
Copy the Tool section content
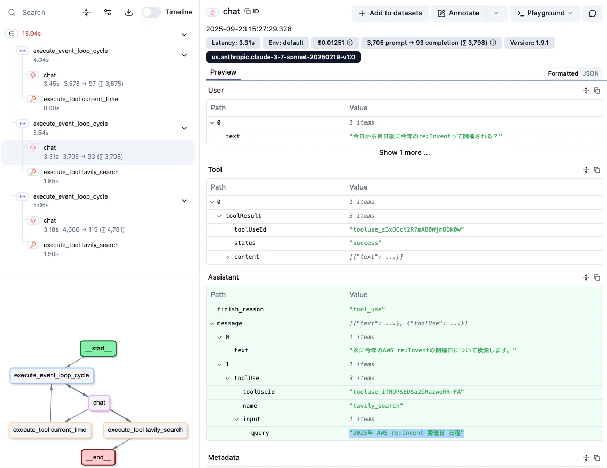(597, 170)
